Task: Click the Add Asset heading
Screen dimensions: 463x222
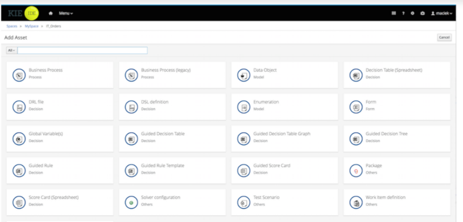Action: click(16, 38)
